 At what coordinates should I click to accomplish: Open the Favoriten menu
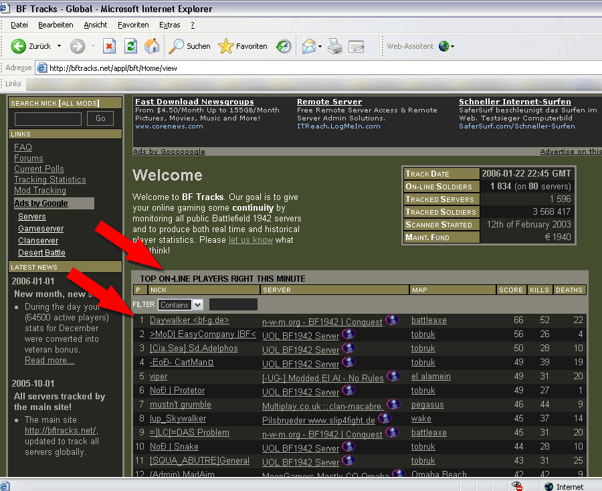point(133,25)
